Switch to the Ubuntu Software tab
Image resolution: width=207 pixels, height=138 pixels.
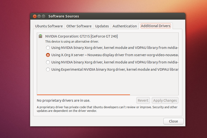click(x=49, y=26)
